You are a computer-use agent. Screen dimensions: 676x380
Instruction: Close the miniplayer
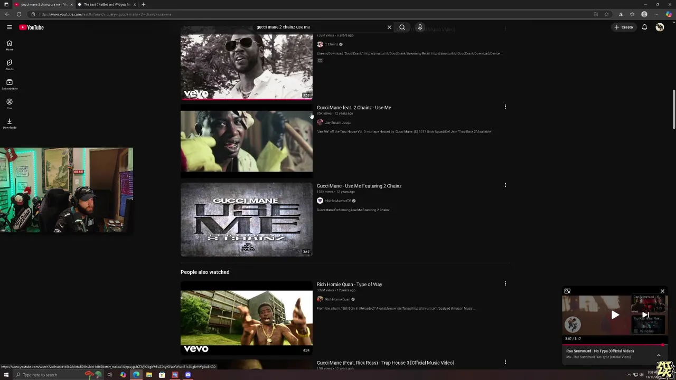[662, 291]
